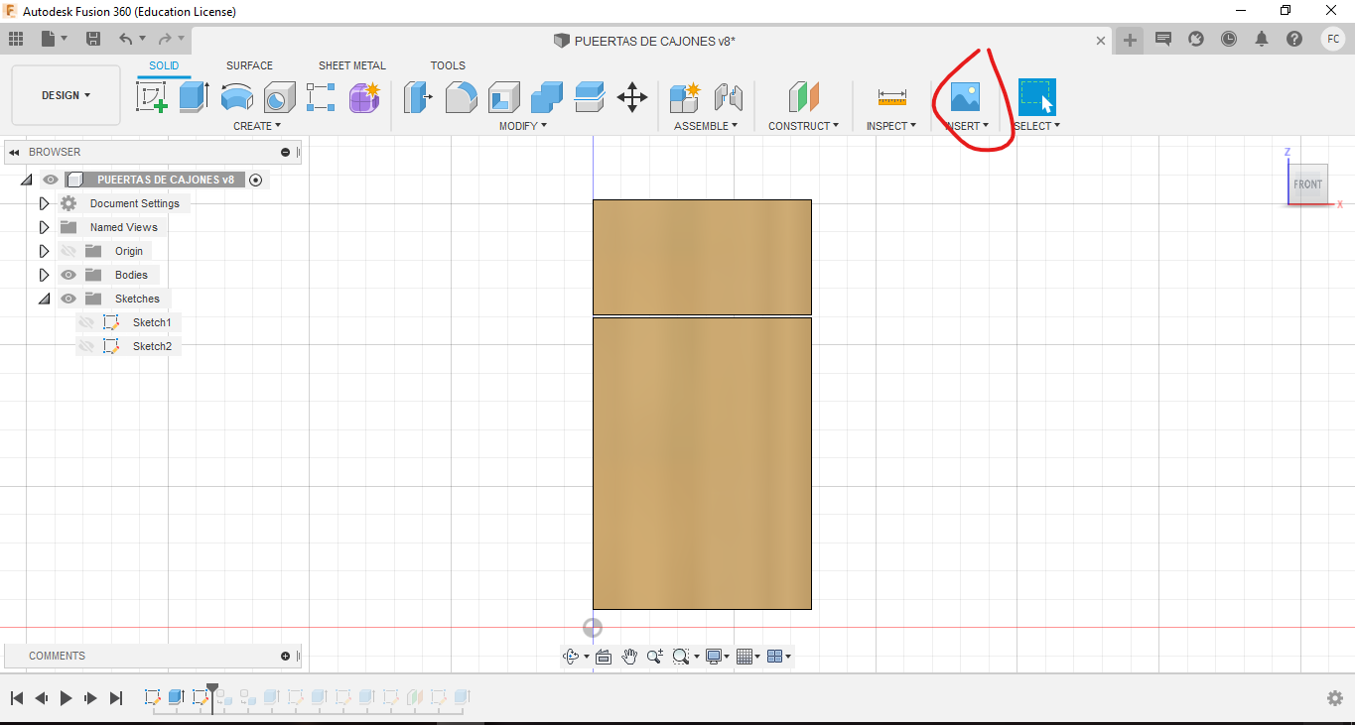Open the Joint tool

(x=728, y=97)
